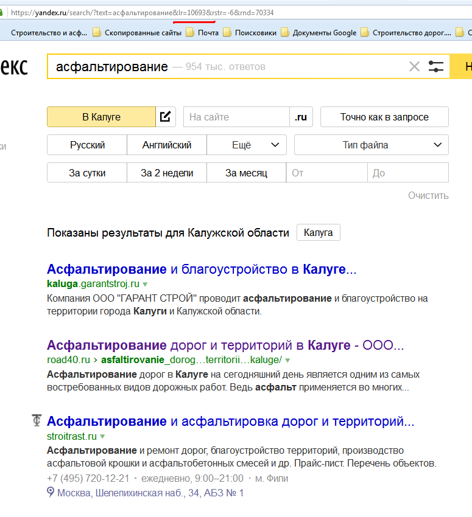Click the До date input field
This screenshot has width=472, height=517.
(x=408, y=173)
